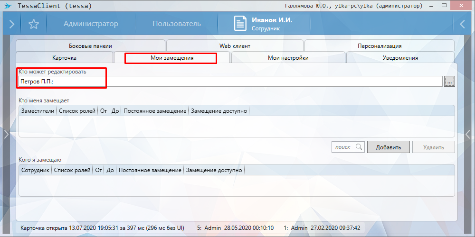Click the document icon of Иванов И.И. tab
The height and width of the screenshot is (237, 475).
[x=240, y=24]
